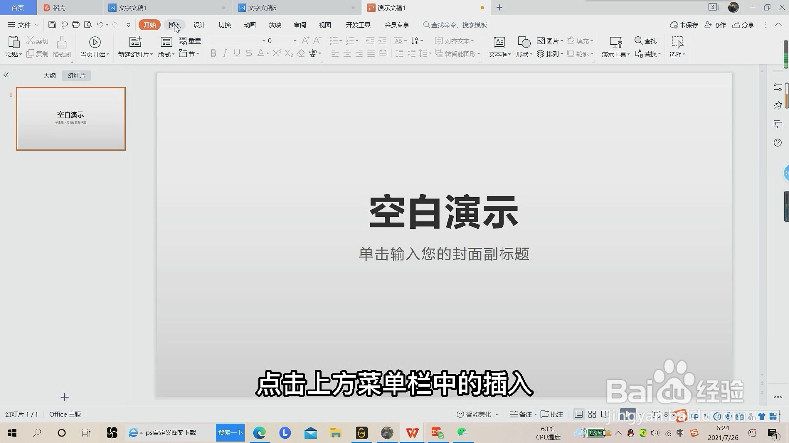789x443 pixels.
Task: Switch to the 设计 ribbon tab
Action: point(199,24)
